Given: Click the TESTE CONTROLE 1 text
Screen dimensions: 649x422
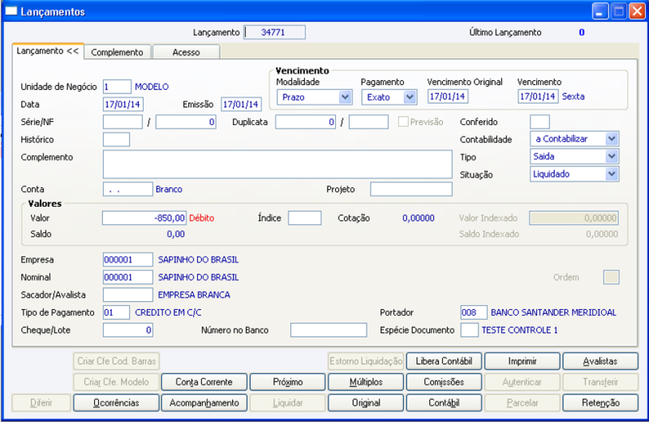Looking at the screenshot, I should coord(519,330).
